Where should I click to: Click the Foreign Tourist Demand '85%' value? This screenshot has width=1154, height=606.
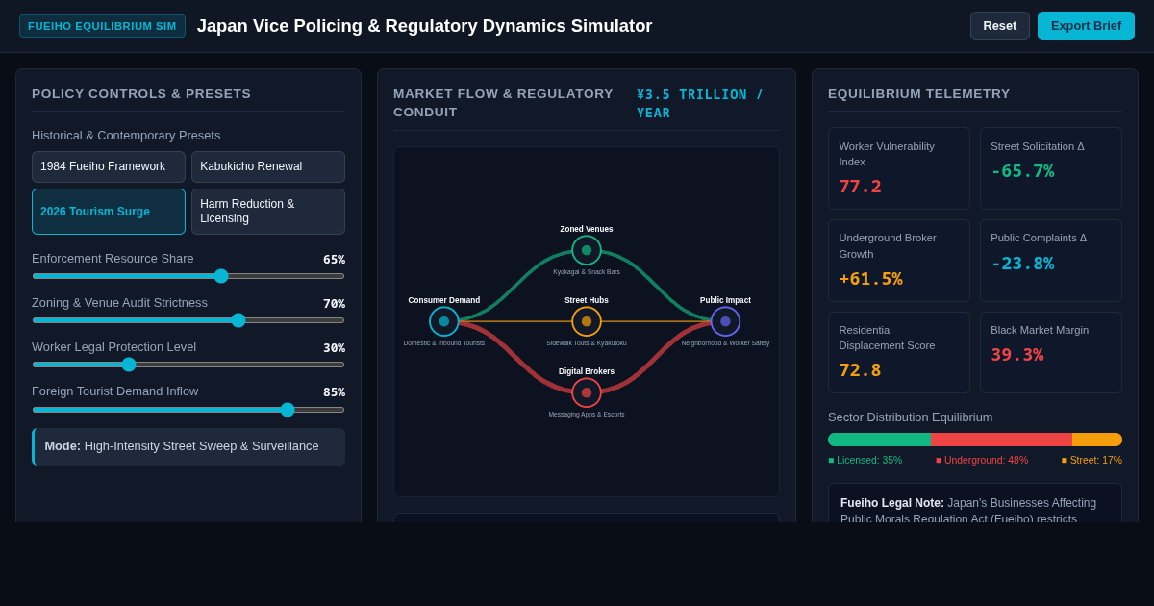pos(334,392)
